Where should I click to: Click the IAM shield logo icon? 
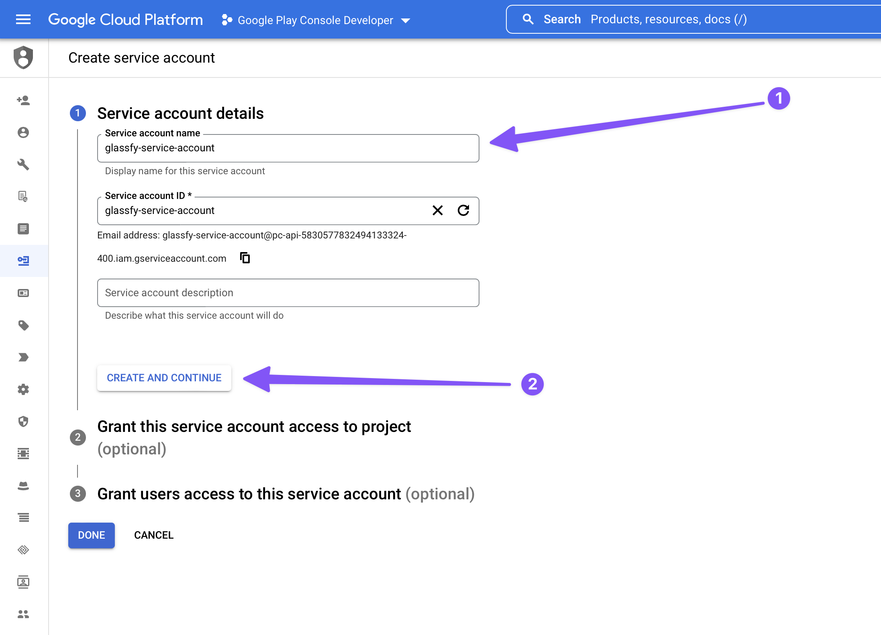click(x=23, y=57)
